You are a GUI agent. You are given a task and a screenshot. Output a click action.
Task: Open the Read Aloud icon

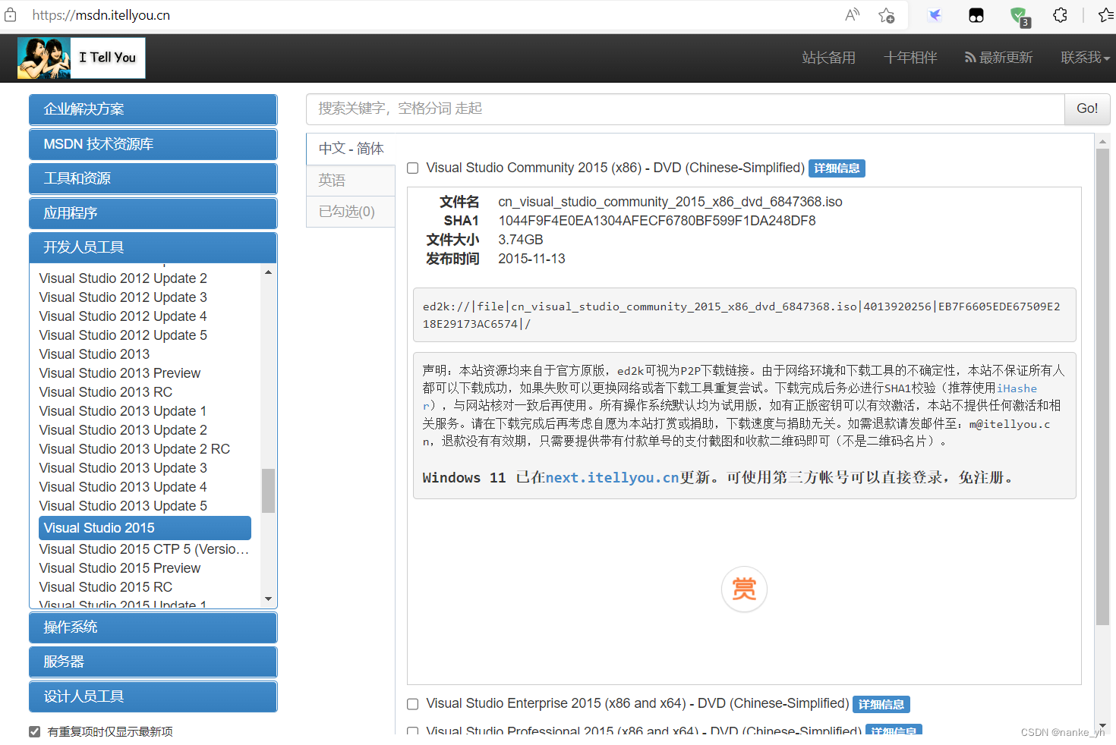pyautogui.click(x=852, y=15)
